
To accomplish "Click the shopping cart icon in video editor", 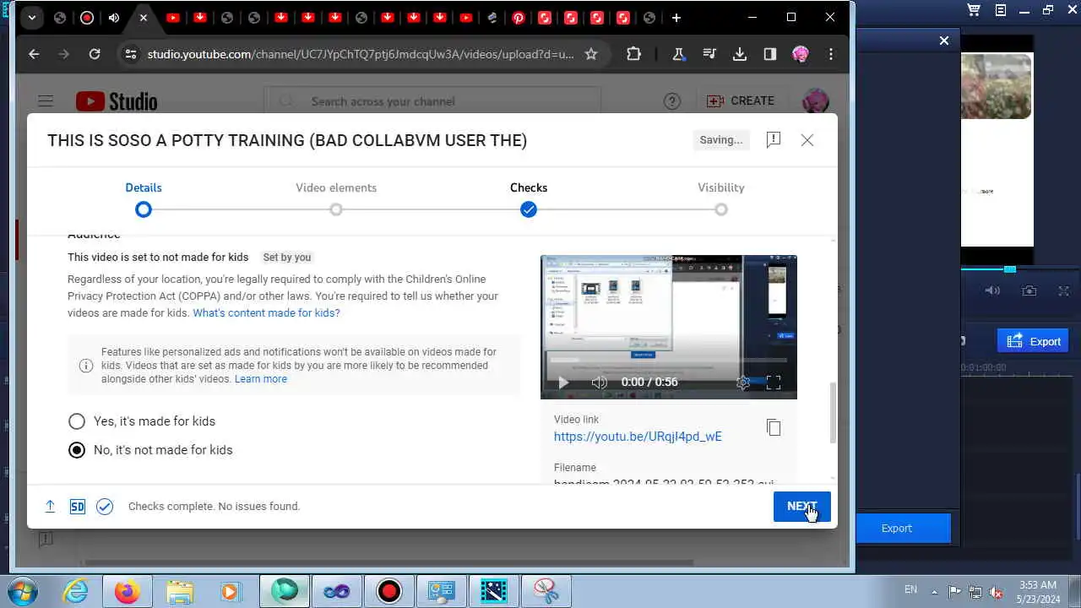I will coord(974,10).
